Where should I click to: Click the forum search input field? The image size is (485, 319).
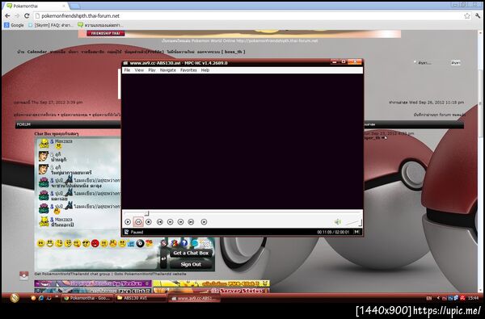432,63
